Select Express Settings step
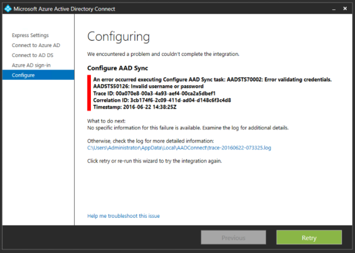 (30, 36)
